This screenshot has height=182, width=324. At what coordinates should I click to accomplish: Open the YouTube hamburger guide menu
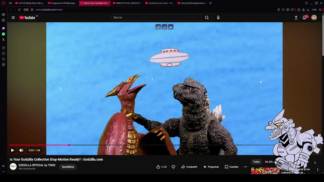[x=13, y=17]
